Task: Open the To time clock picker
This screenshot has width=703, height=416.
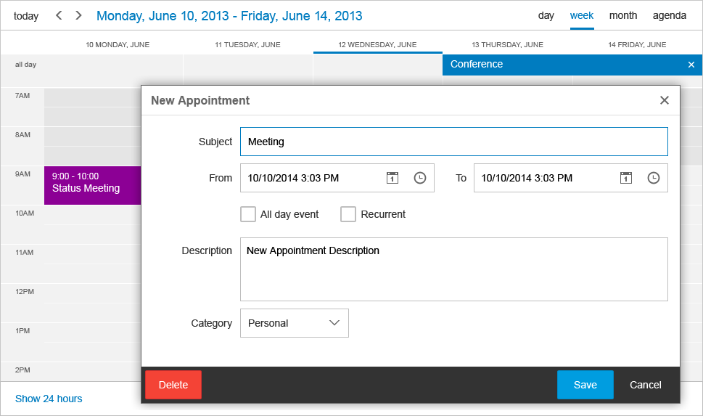Action: click(x=654, y=178)
